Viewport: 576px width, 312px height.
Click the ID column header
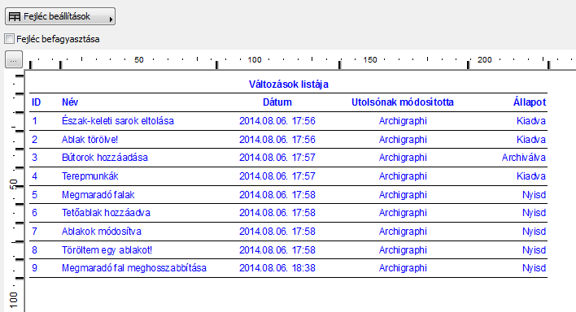click(36, 102)
